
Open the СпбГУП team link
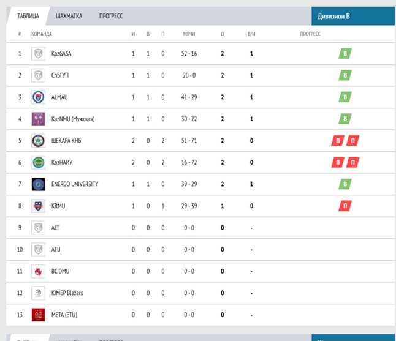[x=60, y=75]
